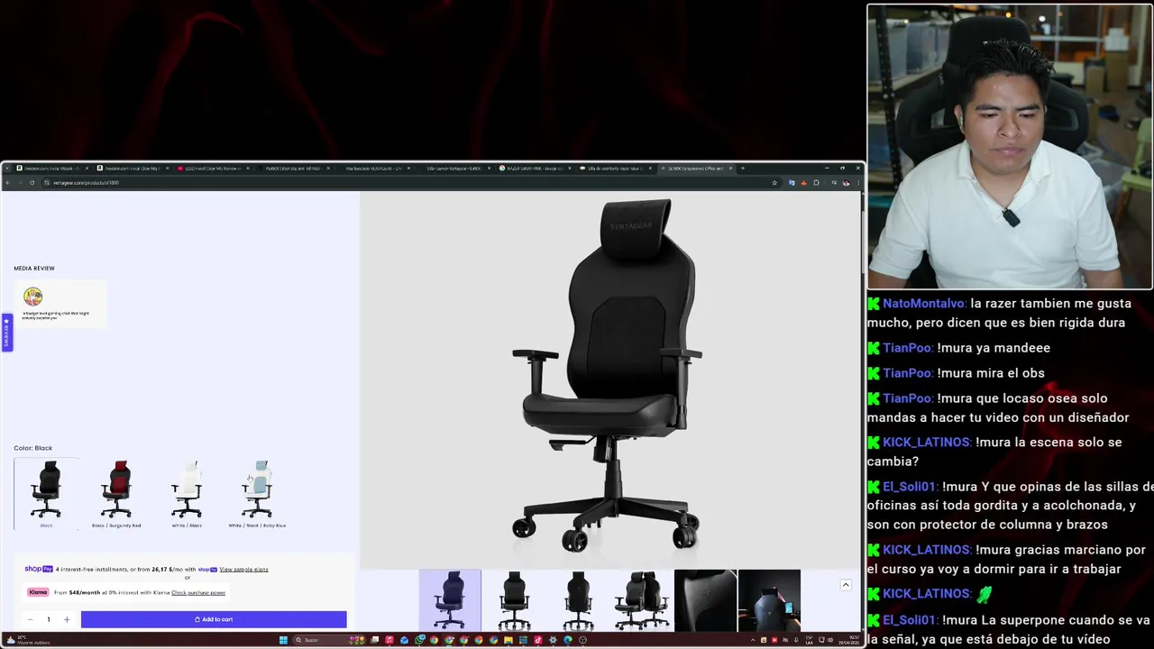Switch to the YouTube review browser tab

pyautogui.click(x=212, y=169)
